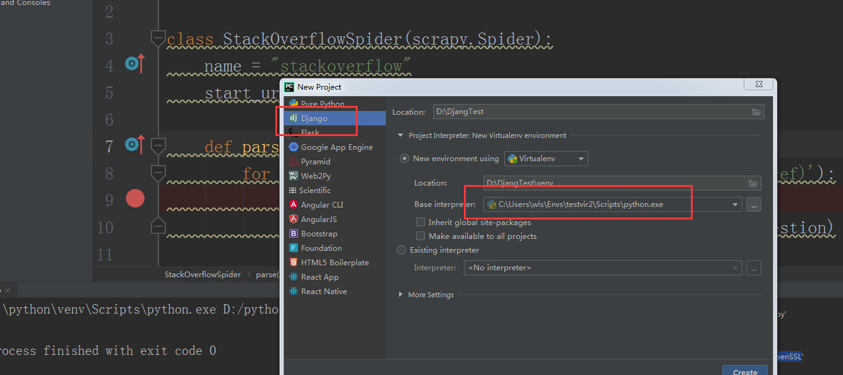Open the No interpreter dropdown
Viewport: 843px width, 375px height.
pyautogui.click(x=603, y=268)
